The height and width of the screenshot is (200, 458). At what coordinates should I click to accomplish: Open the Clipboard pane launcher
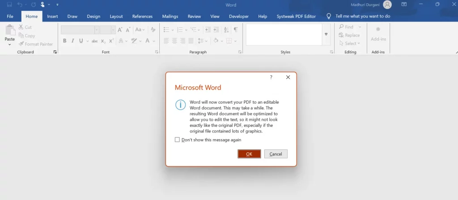(55, 52)
